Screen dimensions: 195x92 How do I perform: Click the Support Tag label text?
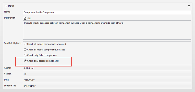click(x=10, y=86)
